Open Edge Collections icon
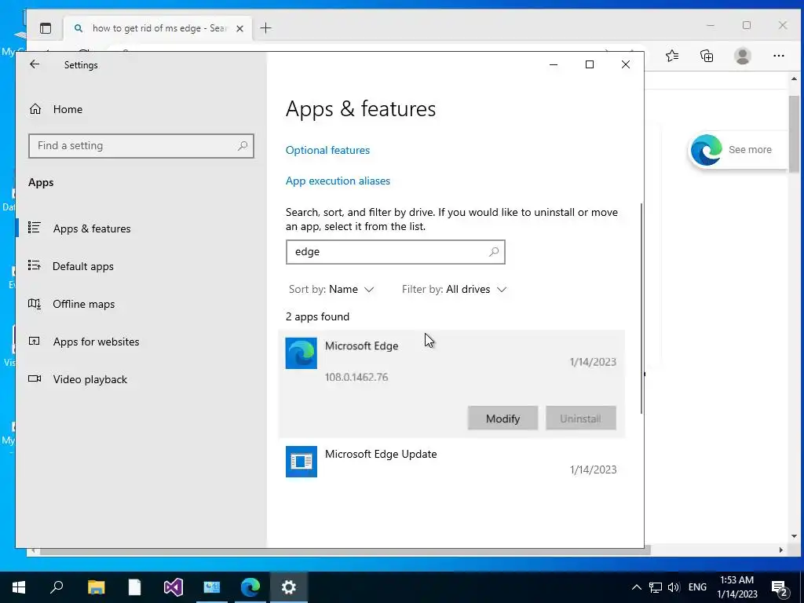 tap(707, 56)
